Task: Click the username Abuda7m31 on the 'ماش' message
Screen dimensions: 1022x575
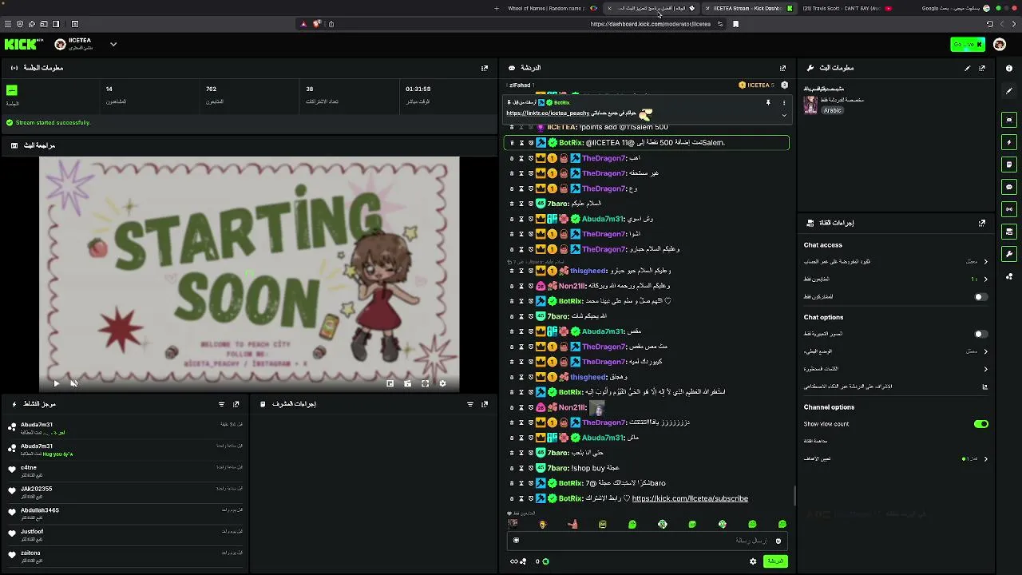Action: coord(603,438)
